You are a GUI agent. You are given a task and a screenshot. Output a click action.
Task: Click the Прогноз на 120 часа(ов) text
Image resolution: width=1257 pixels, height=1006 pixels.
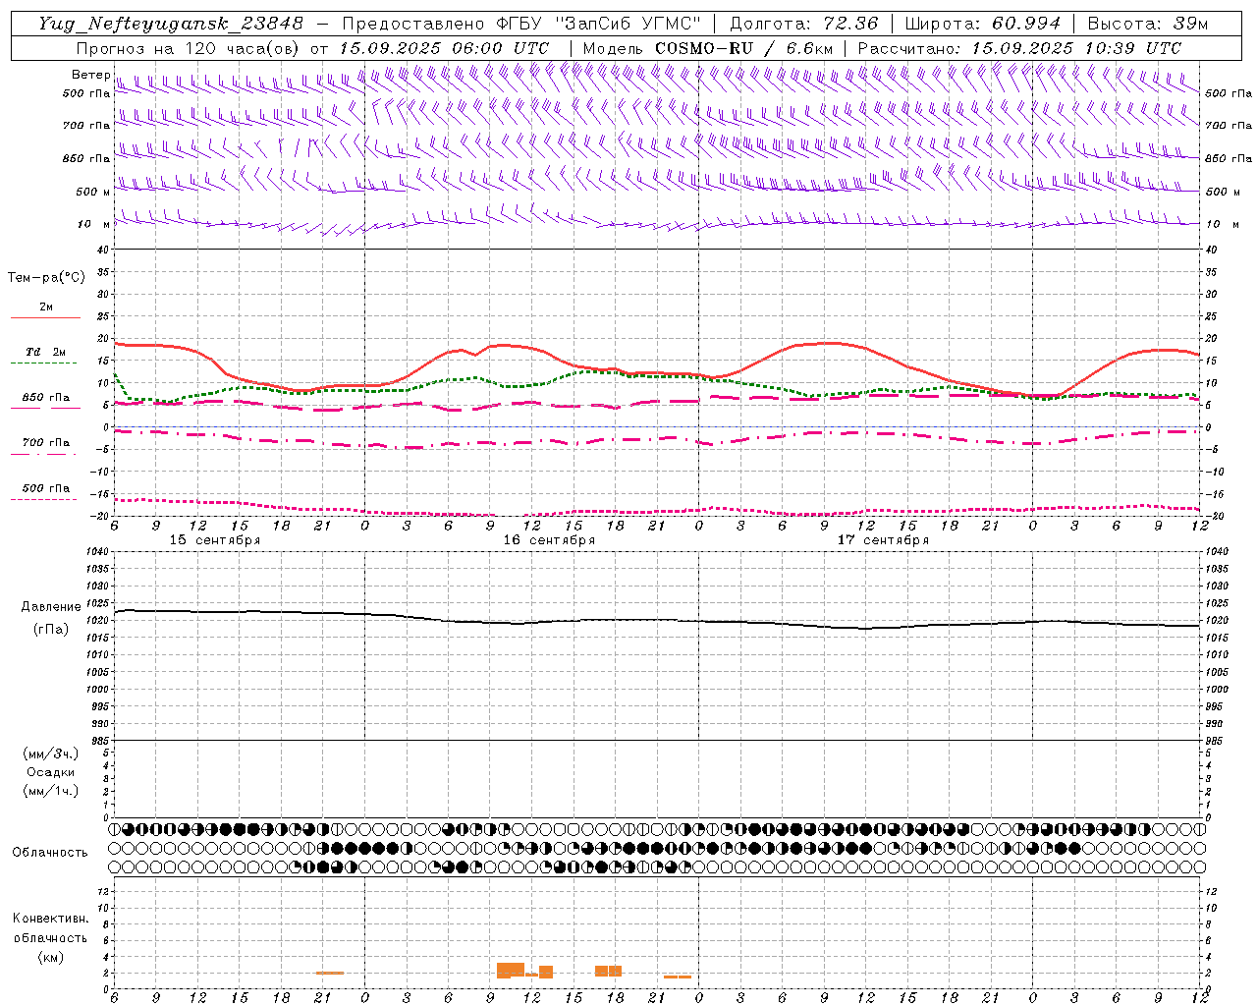[190, 48]
